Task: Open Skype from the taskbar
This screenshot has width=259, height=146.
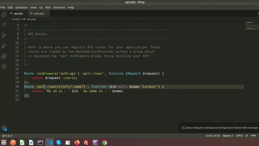Action: click(58, 142)
